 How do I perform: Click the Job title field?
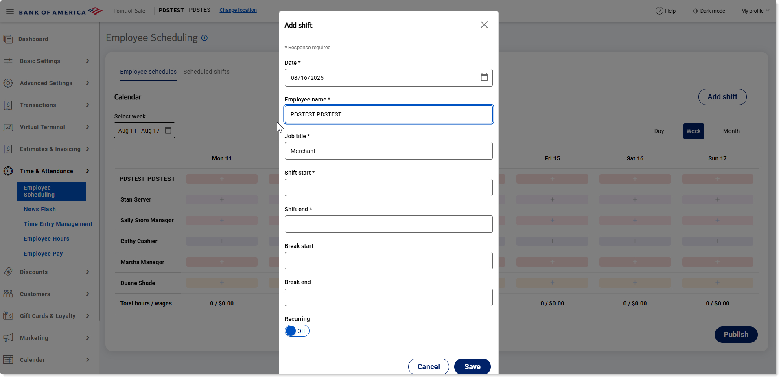tap(389, 151)
